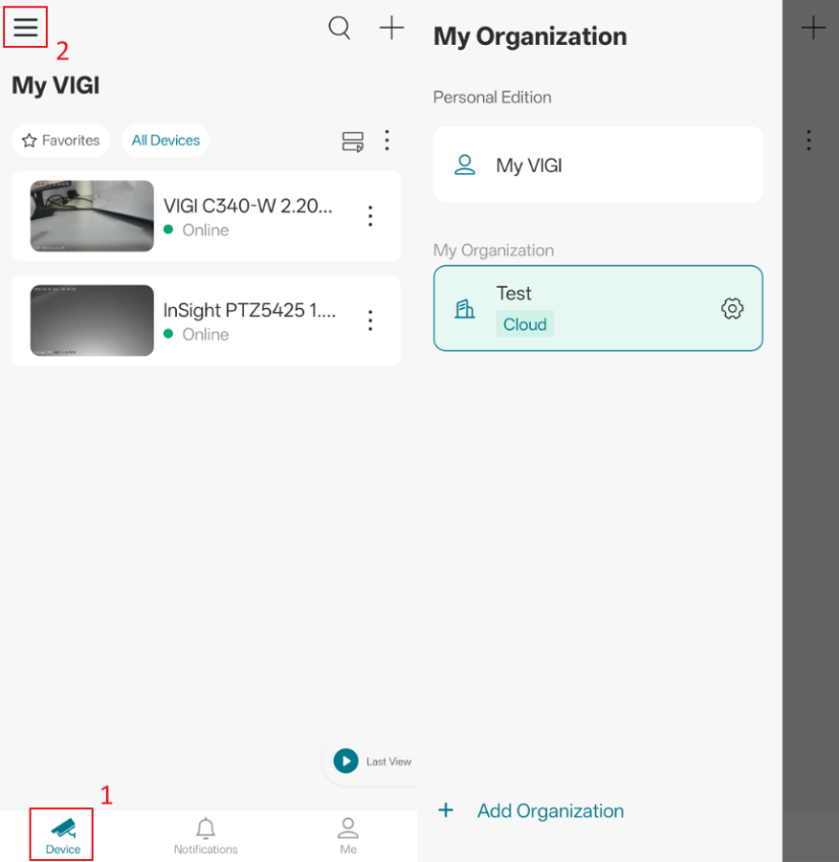Select the Test organization card

coord(598,308)
